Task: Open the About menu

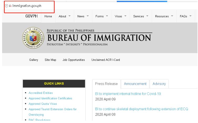Action: (x=62, y=16)
